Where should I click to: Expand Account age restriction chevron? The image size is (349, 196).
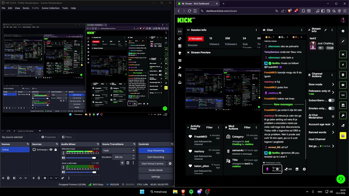(x=333, y=124)
